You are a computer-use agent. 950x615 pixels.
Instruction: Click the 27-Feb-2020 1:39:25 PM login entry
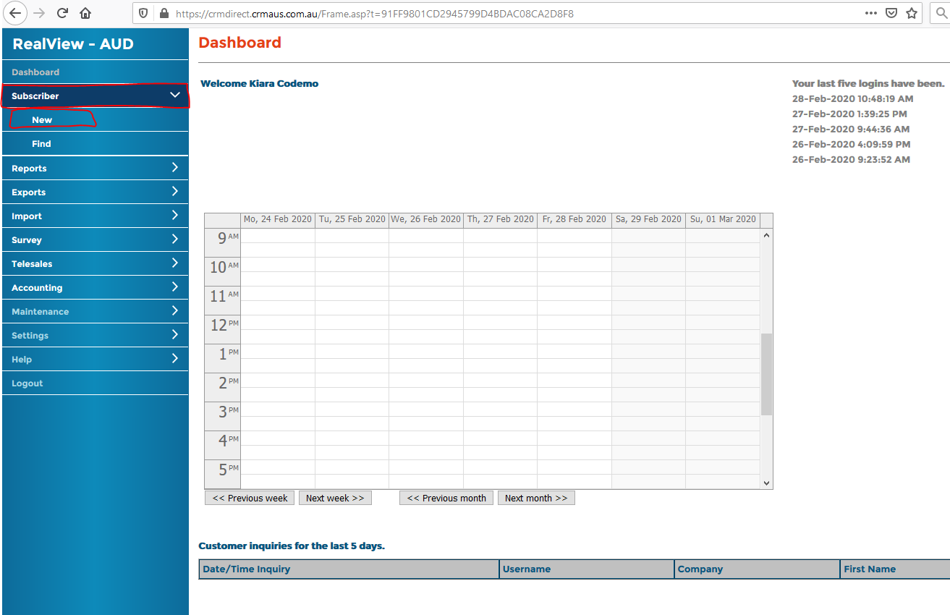pos(849,114)
